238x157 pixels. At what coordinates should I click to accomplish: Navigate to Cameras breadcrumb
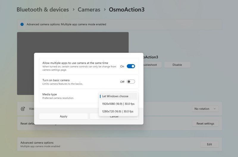(89, 10)
